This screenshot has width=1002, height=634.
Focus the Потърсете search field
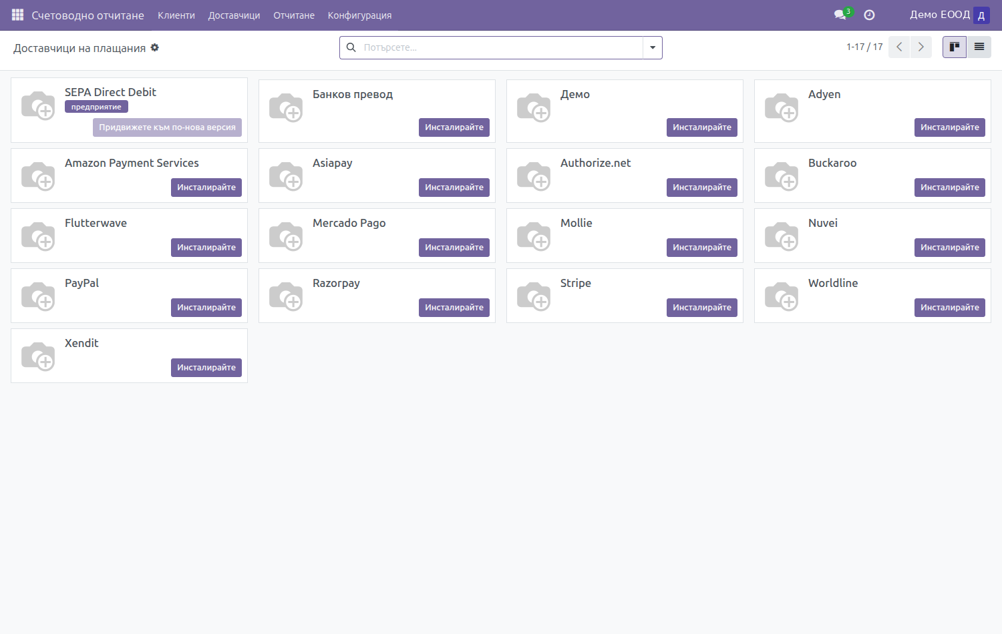click(x=501, y=47)
